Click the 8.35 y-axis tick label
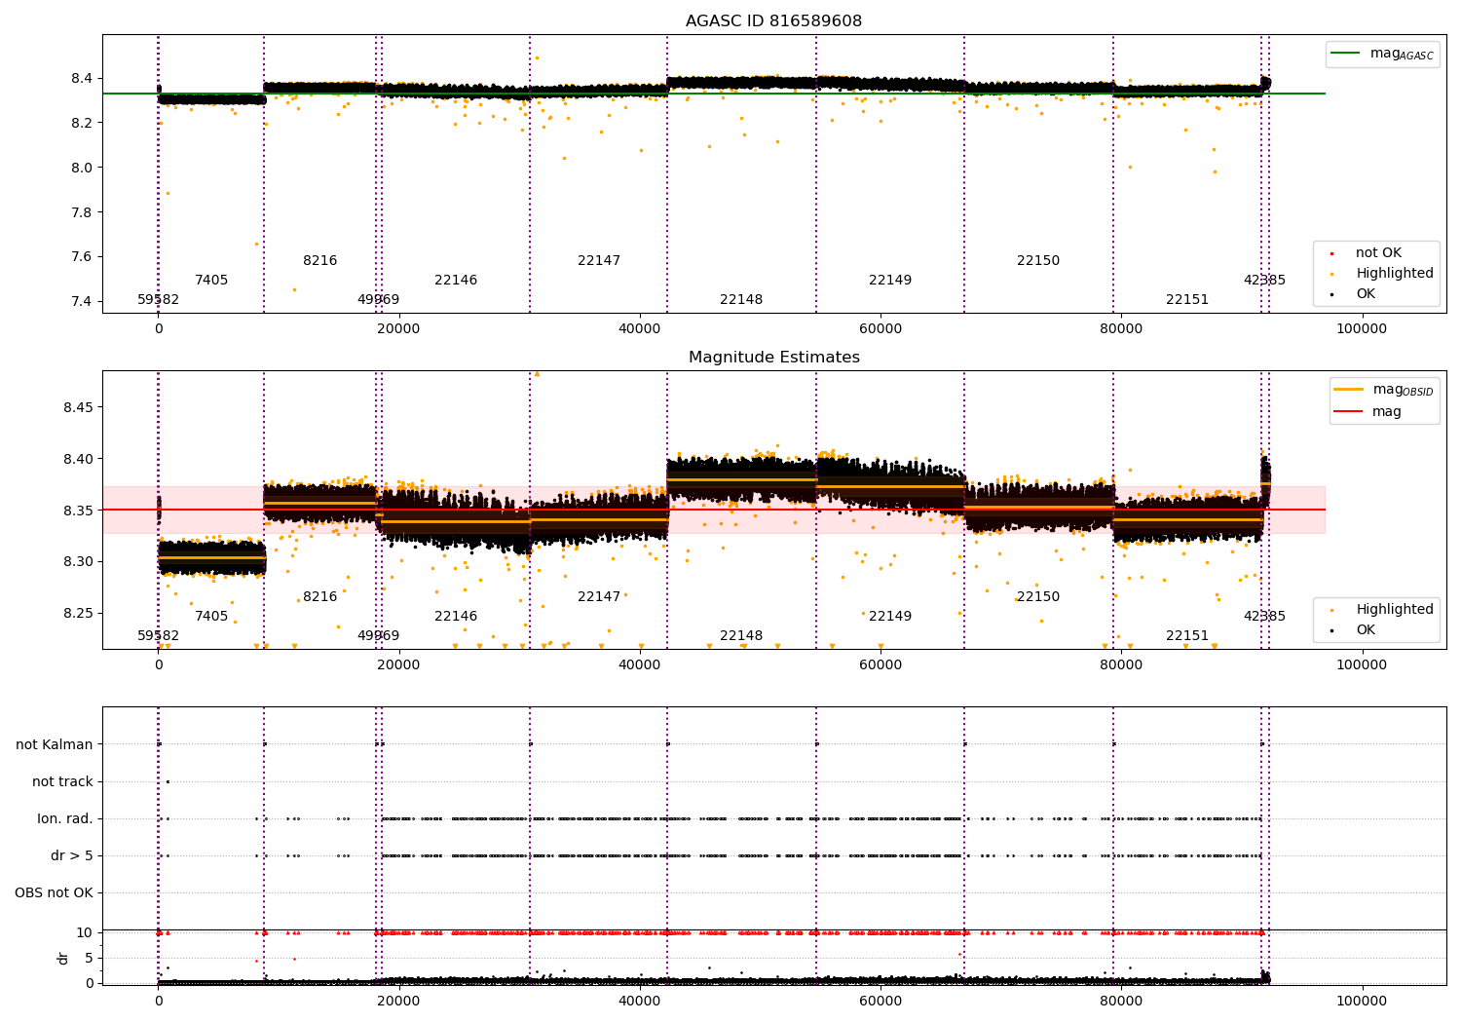1461x1023 pixels. pos(77,511)
